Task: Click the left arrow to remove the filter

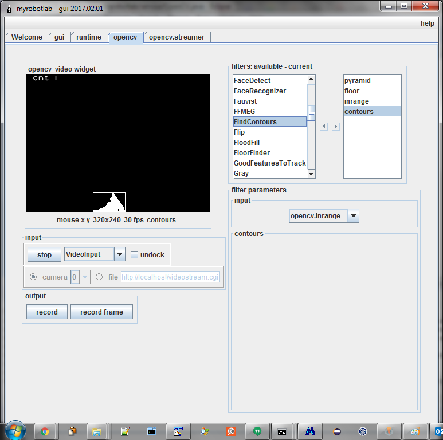Action: pos(323,126)
